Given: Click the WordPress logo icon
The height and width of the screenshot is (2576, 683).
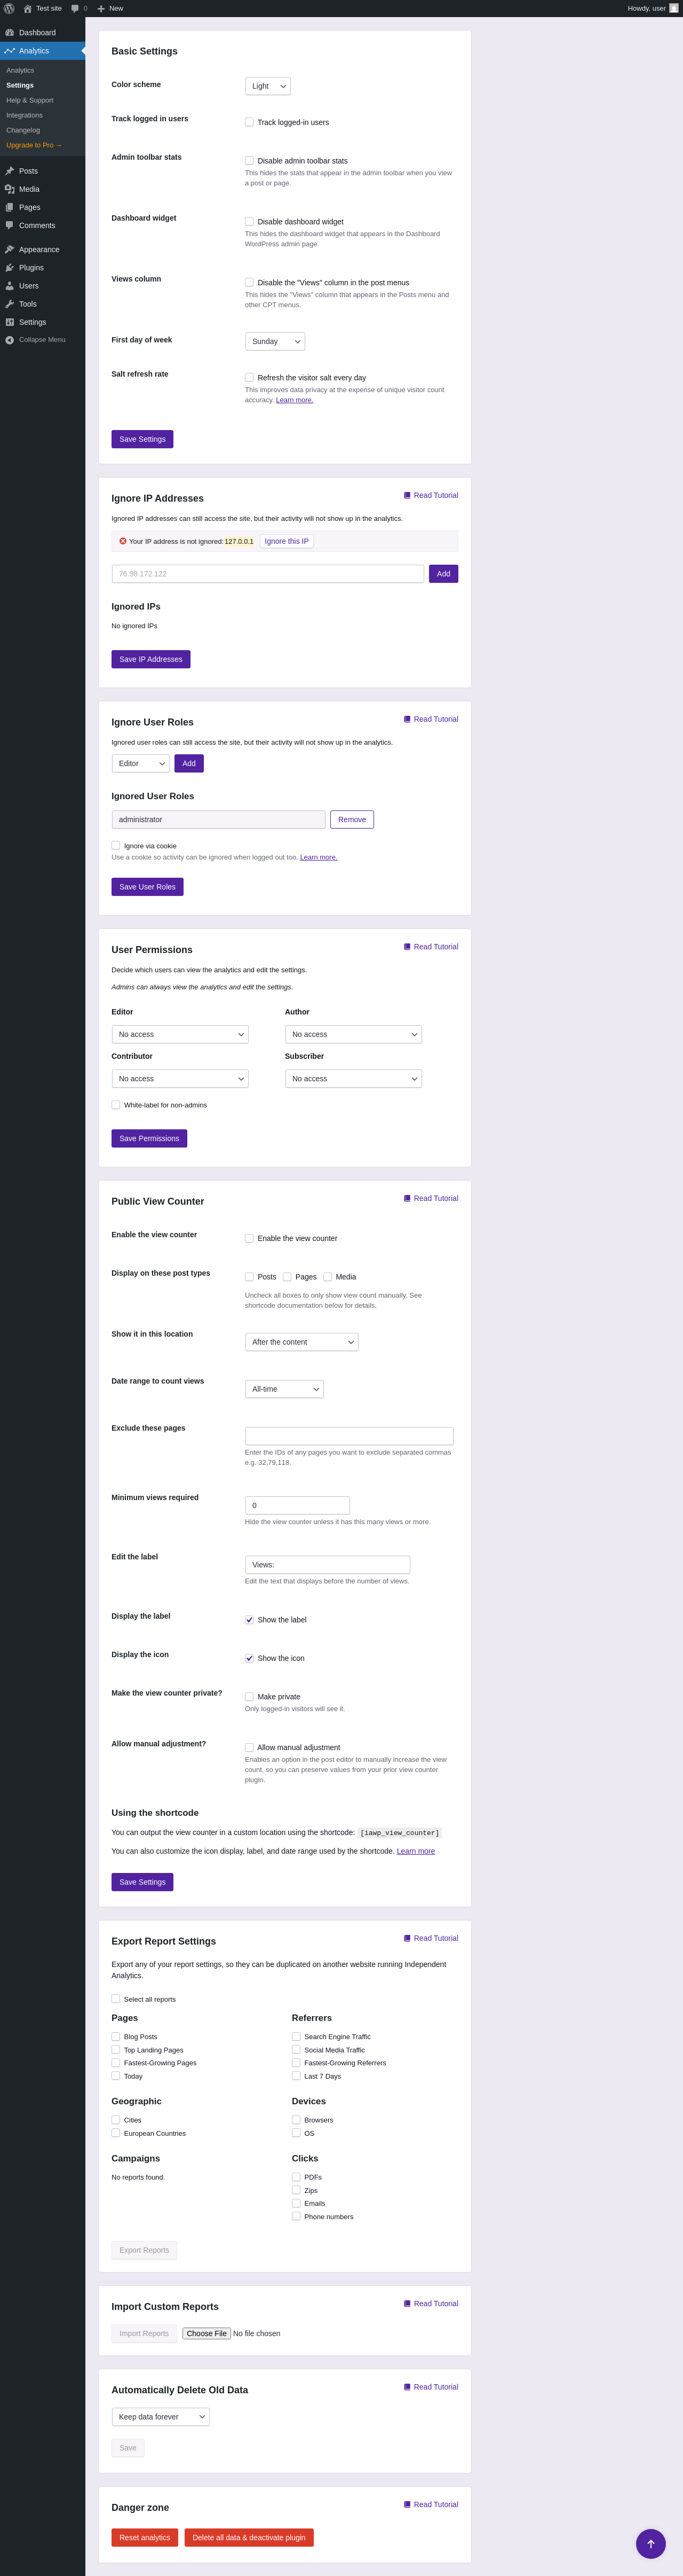Looking at the screenshot, I should point(9,8).
